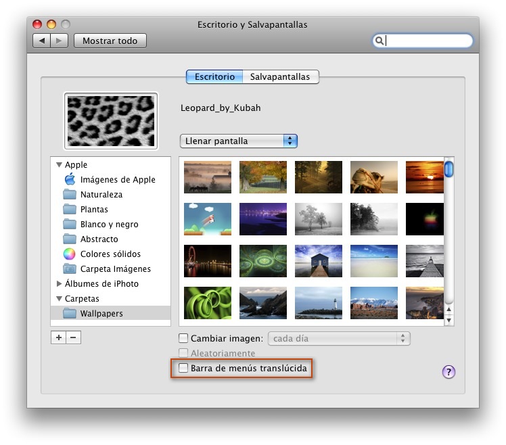
Task: Add a folder with the plus button
Action: (58, 337)
